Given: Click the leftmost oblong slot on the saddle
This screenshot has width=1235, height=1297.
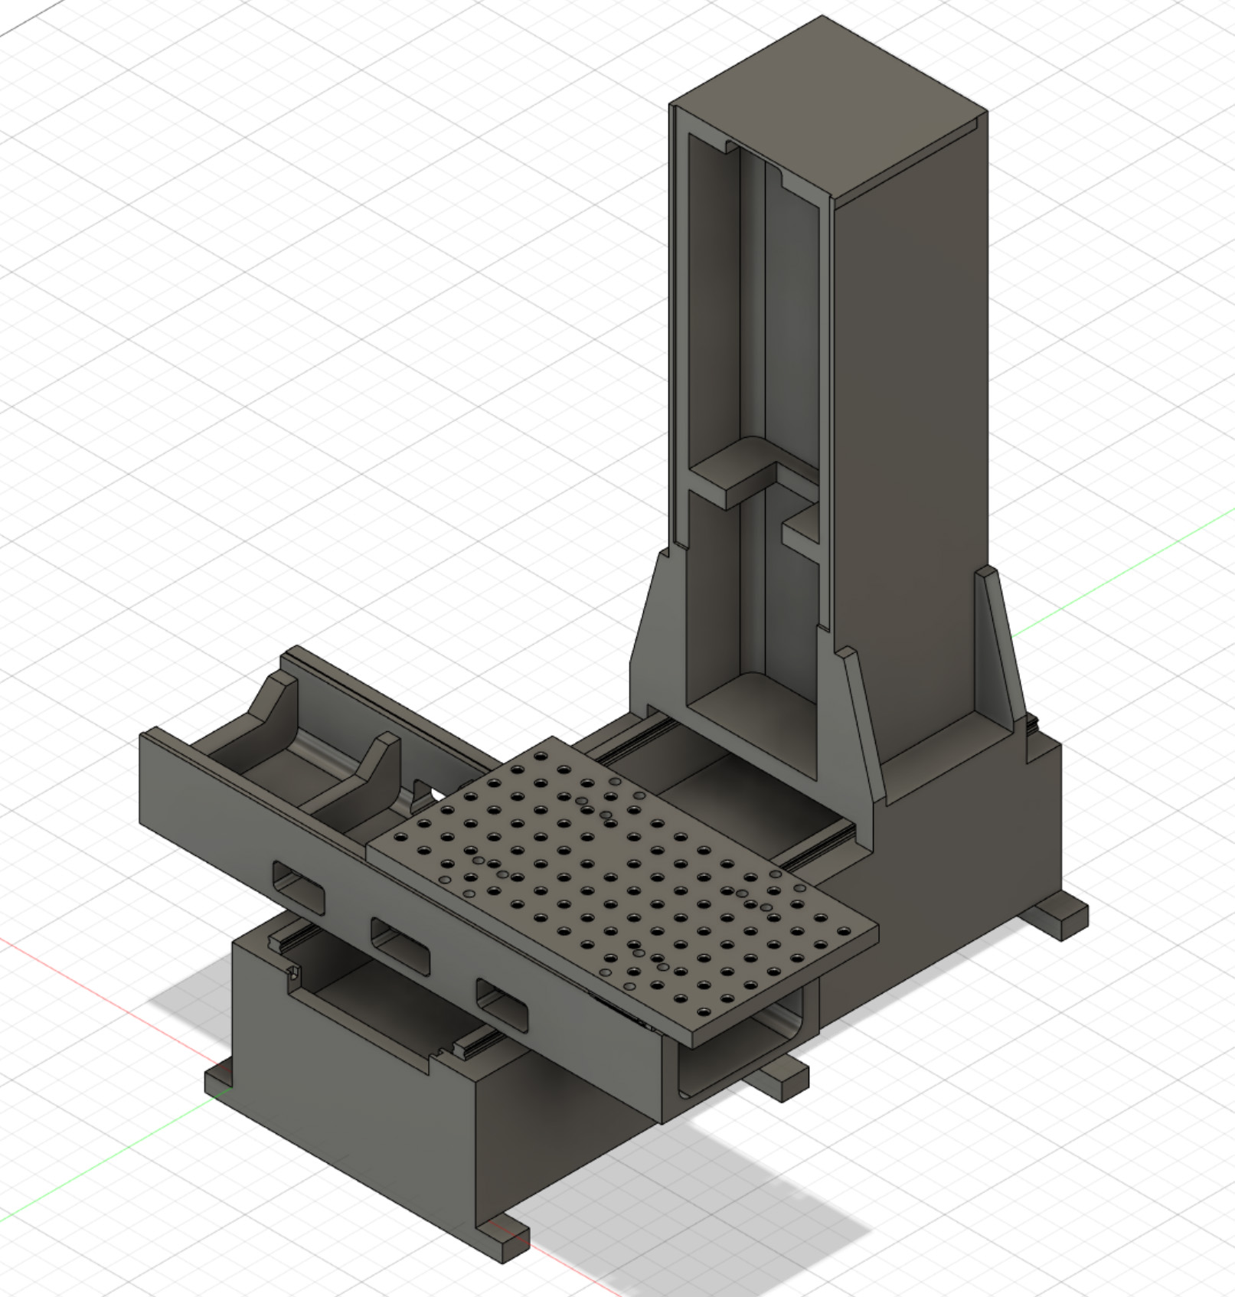Looking at the screenshot, I should (299, 887).
